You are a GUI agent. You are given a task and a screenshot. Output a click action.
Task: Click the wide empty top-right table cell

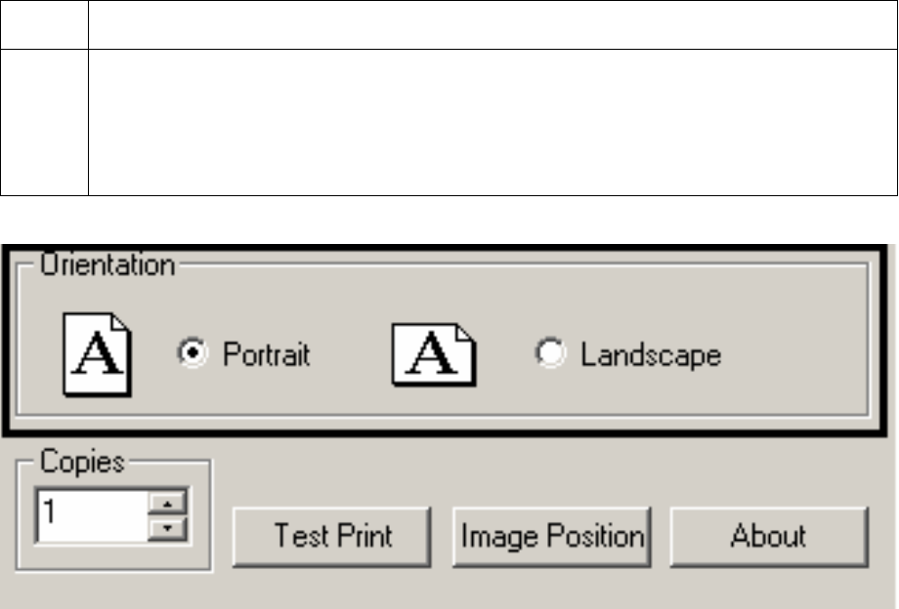(492, 24)
